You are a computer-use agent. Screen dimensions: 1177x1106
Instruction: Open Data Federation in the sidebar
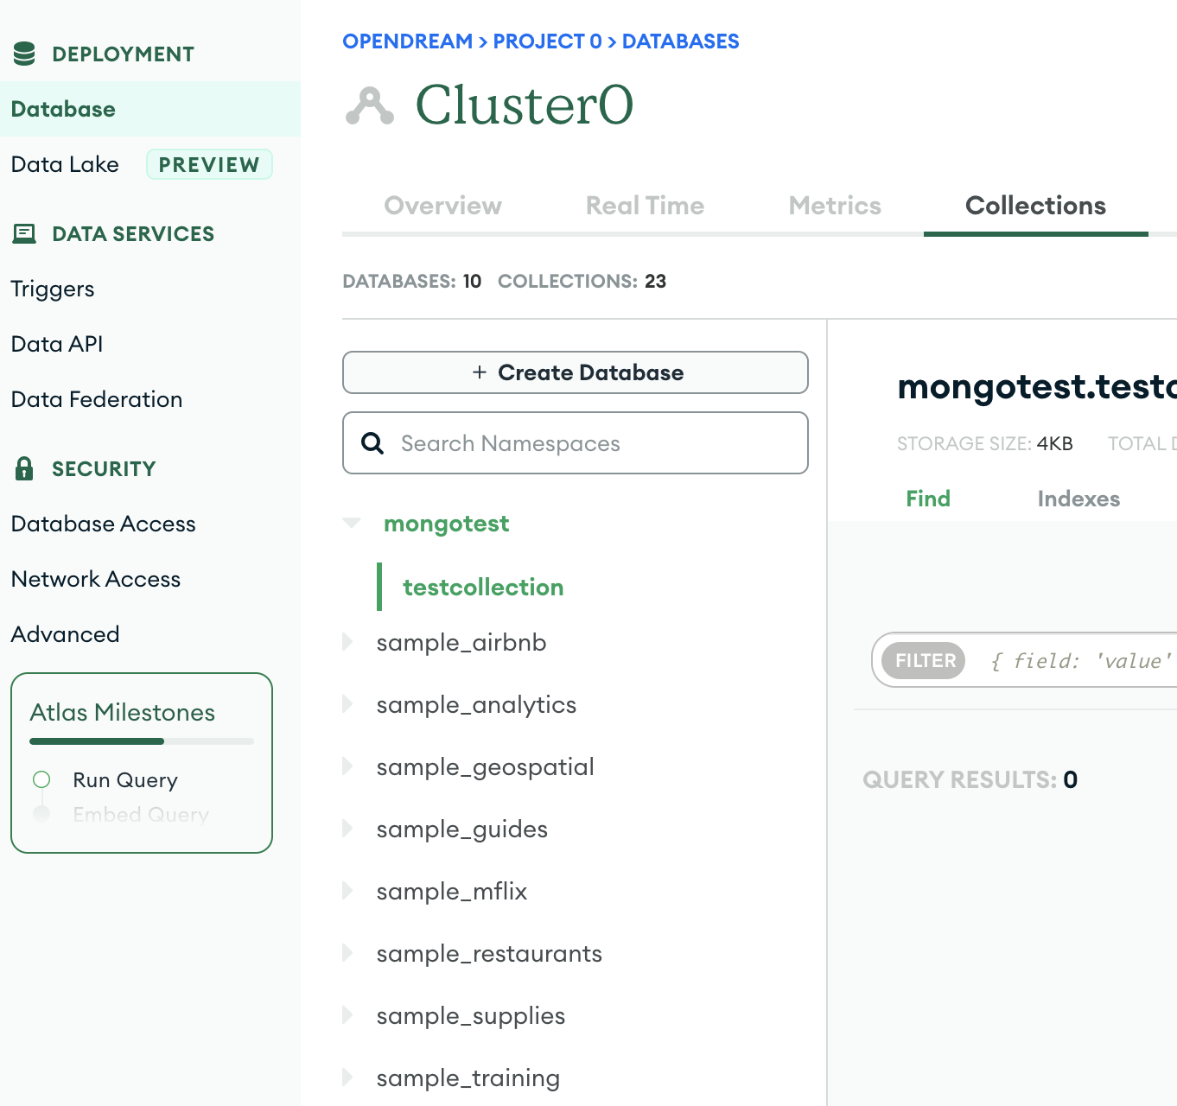[97, 399]
